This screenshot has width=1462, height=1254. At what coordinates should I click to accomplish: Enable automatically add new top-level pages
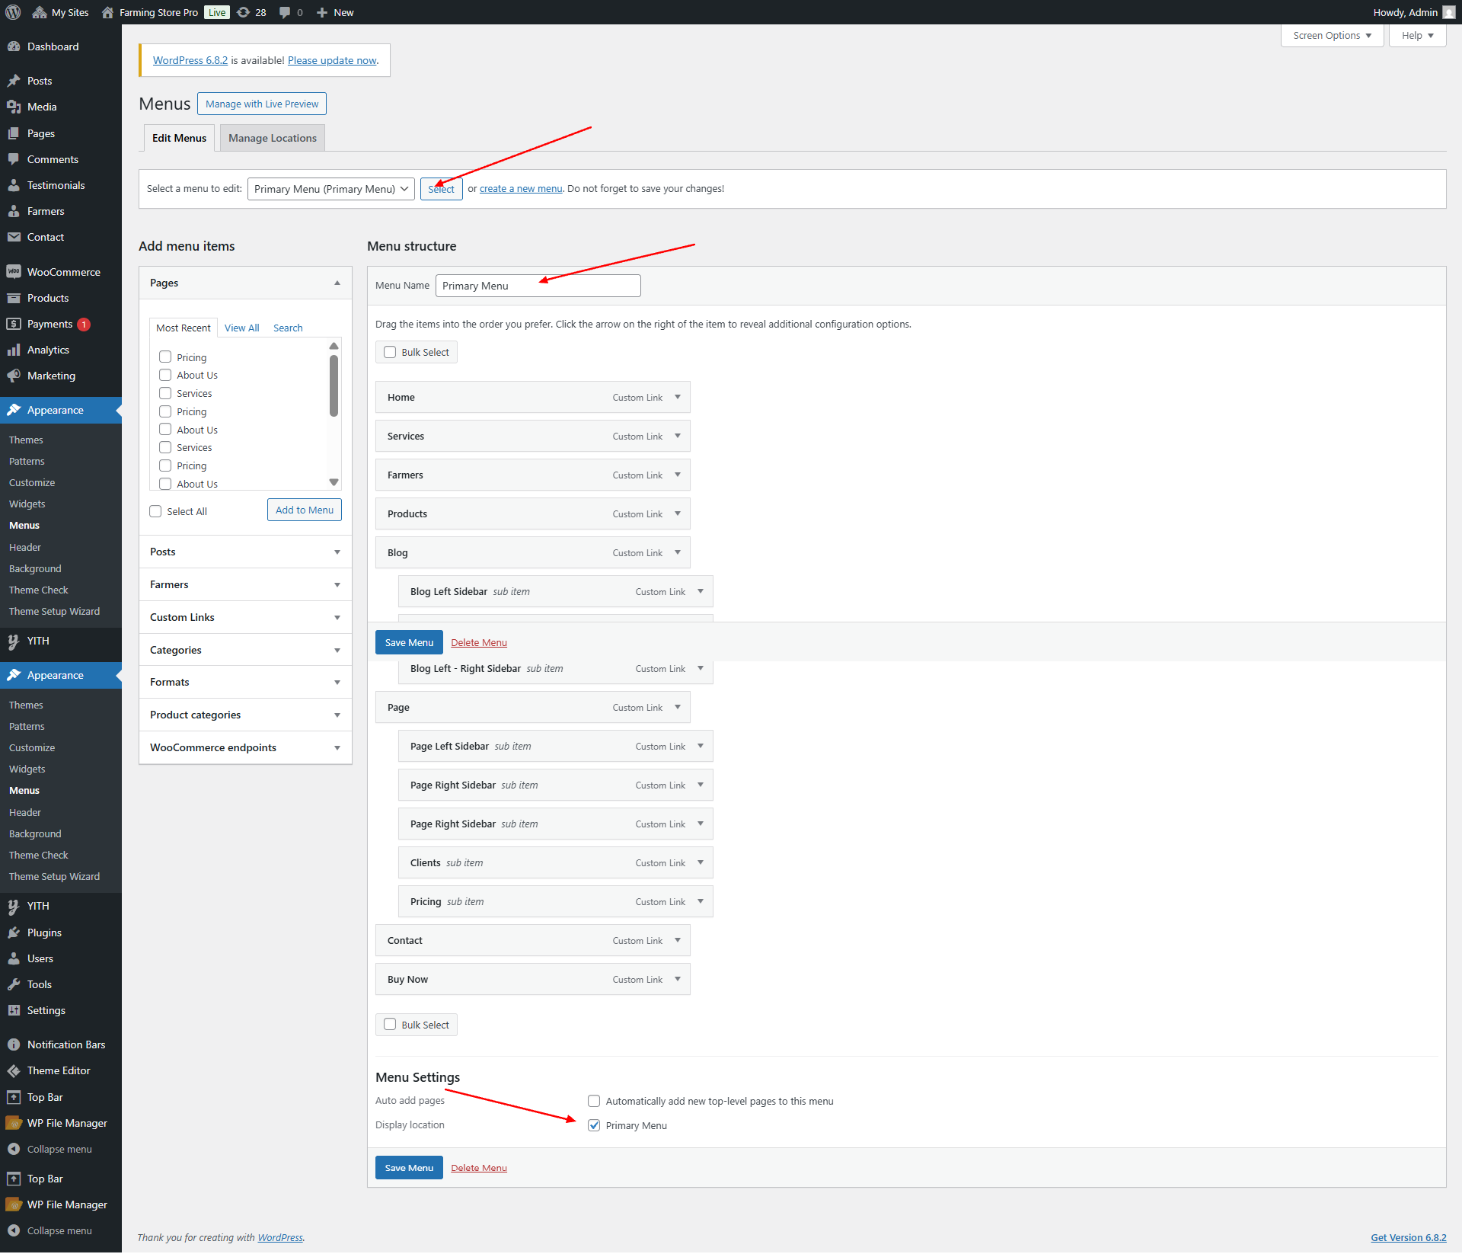click(594, 1101)
